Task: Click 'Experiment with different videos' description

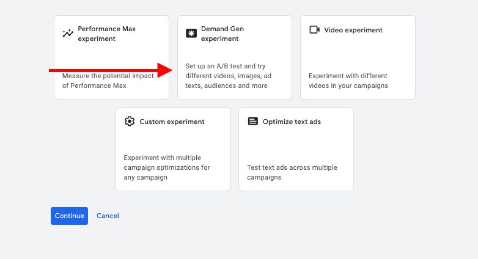Action: click(348, 81)
